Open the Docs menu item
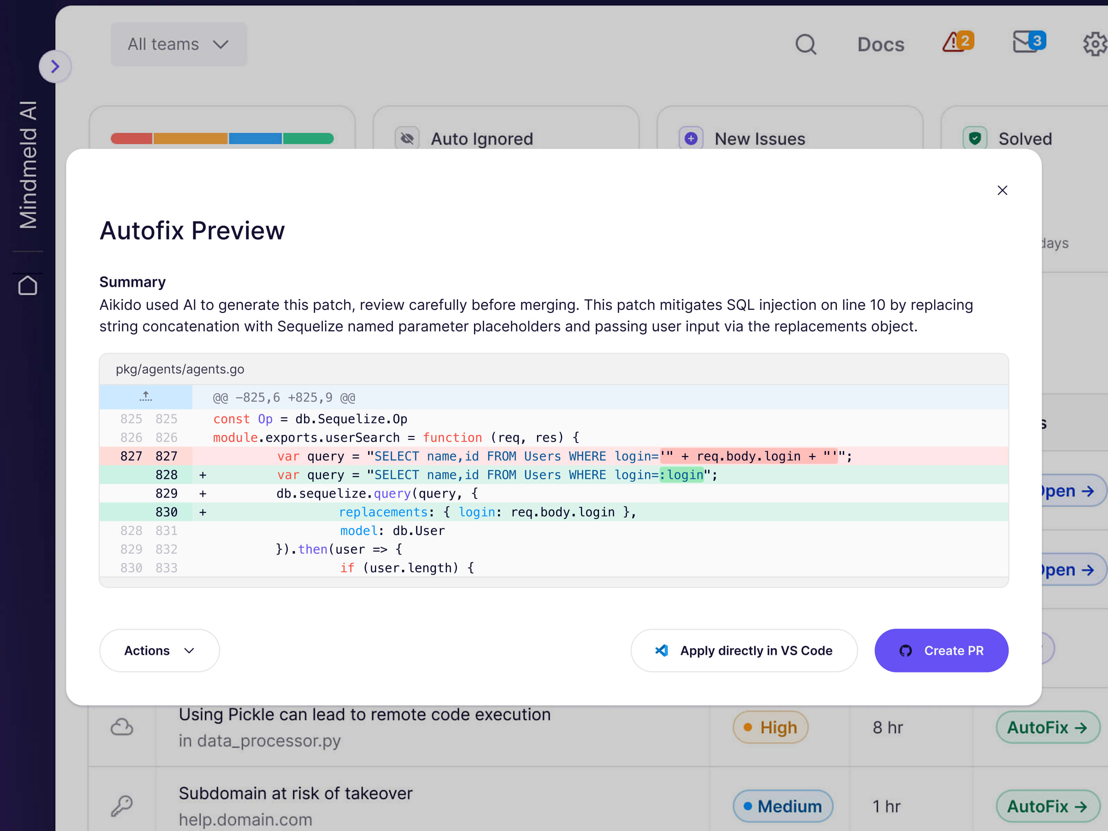Image resolution: width=1108 pixels, height=831 pixels. coord(881,45)
